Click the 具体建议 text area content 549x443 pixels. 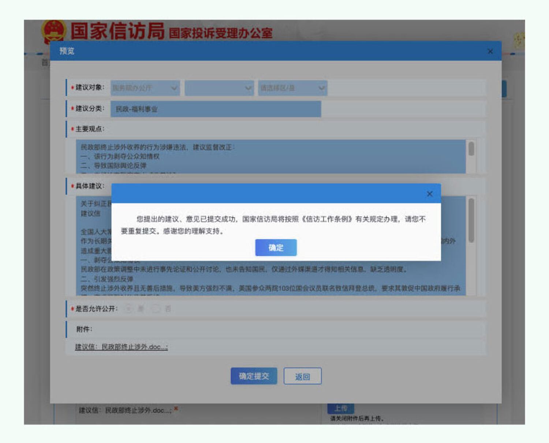click(271, 246)
